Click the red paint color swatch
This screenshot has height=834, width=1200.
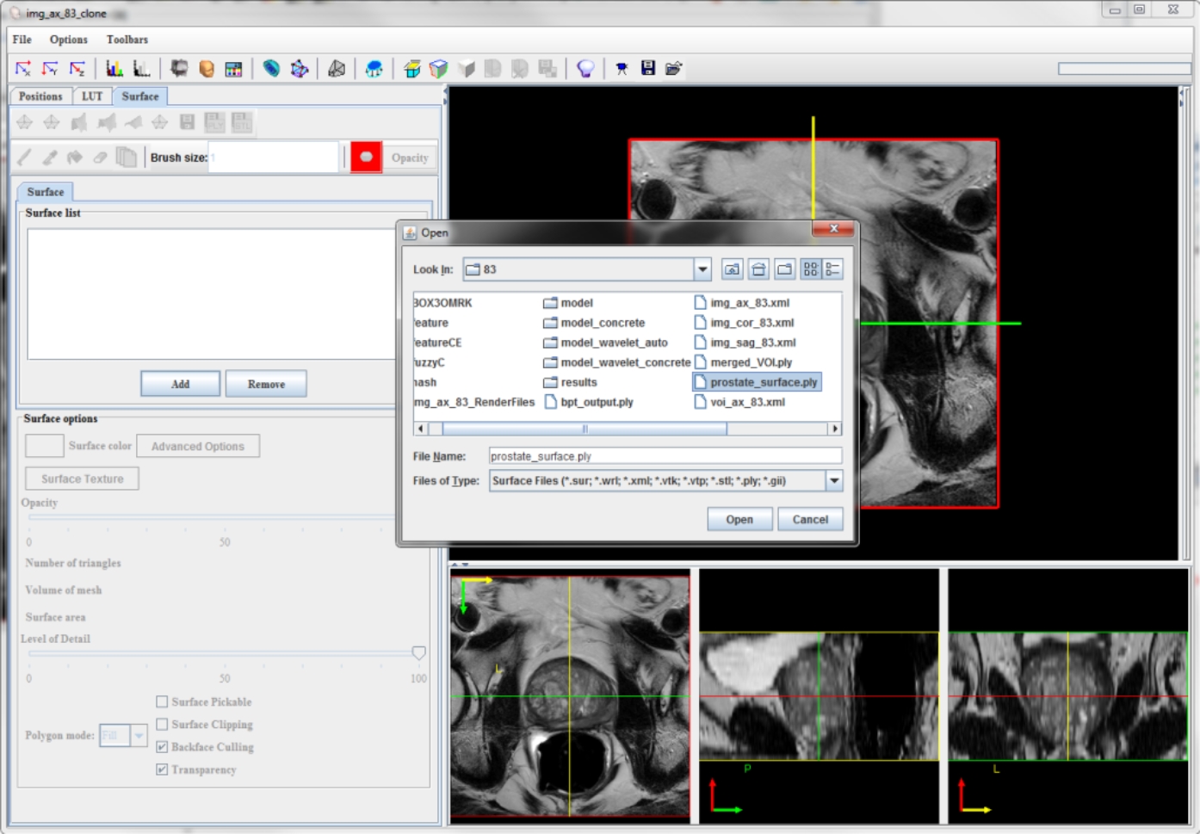tap(366, 158)
